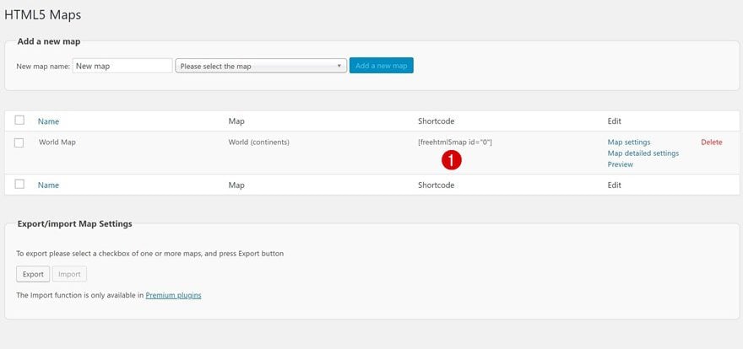Sort by Name link in table footer
The height and width of the screenshot is (349, 743).
point(48,185)
